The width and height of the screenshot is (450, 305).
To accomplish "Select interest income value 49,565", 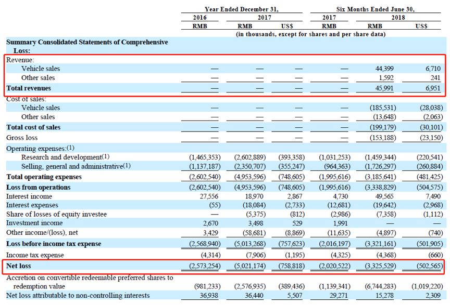I will [x=384, y=196].
